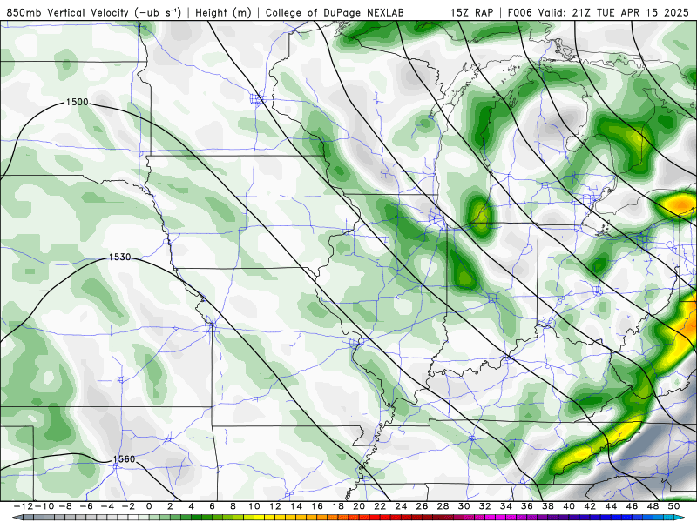Click the 'F006 Valid: 21Z TUE APR 15 2025' text
The width and height of the screenshot is (697, 522).
pyautogui.click(x=598, y=12)
